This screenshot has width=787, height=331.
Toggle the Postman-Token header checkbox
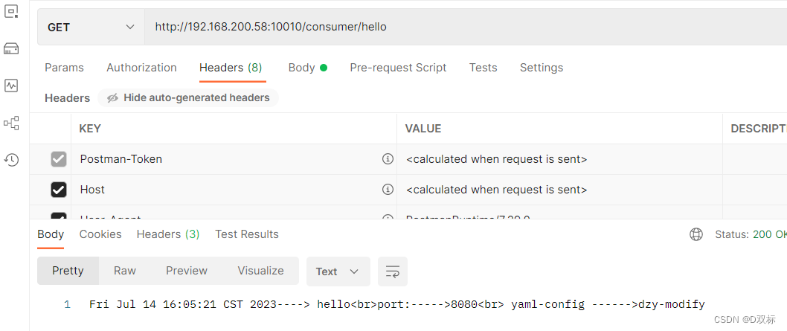click(x=59, y=159)
